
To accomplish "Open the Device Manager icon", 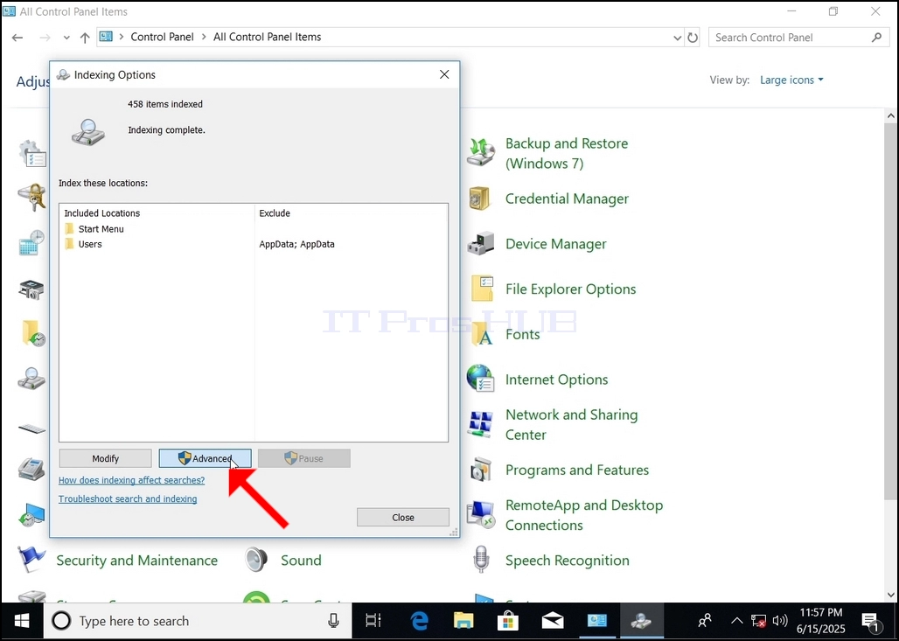I will pos(480,244).
